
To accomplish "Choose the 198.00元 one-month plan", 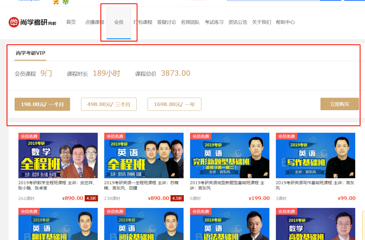I will click(42, 104).
